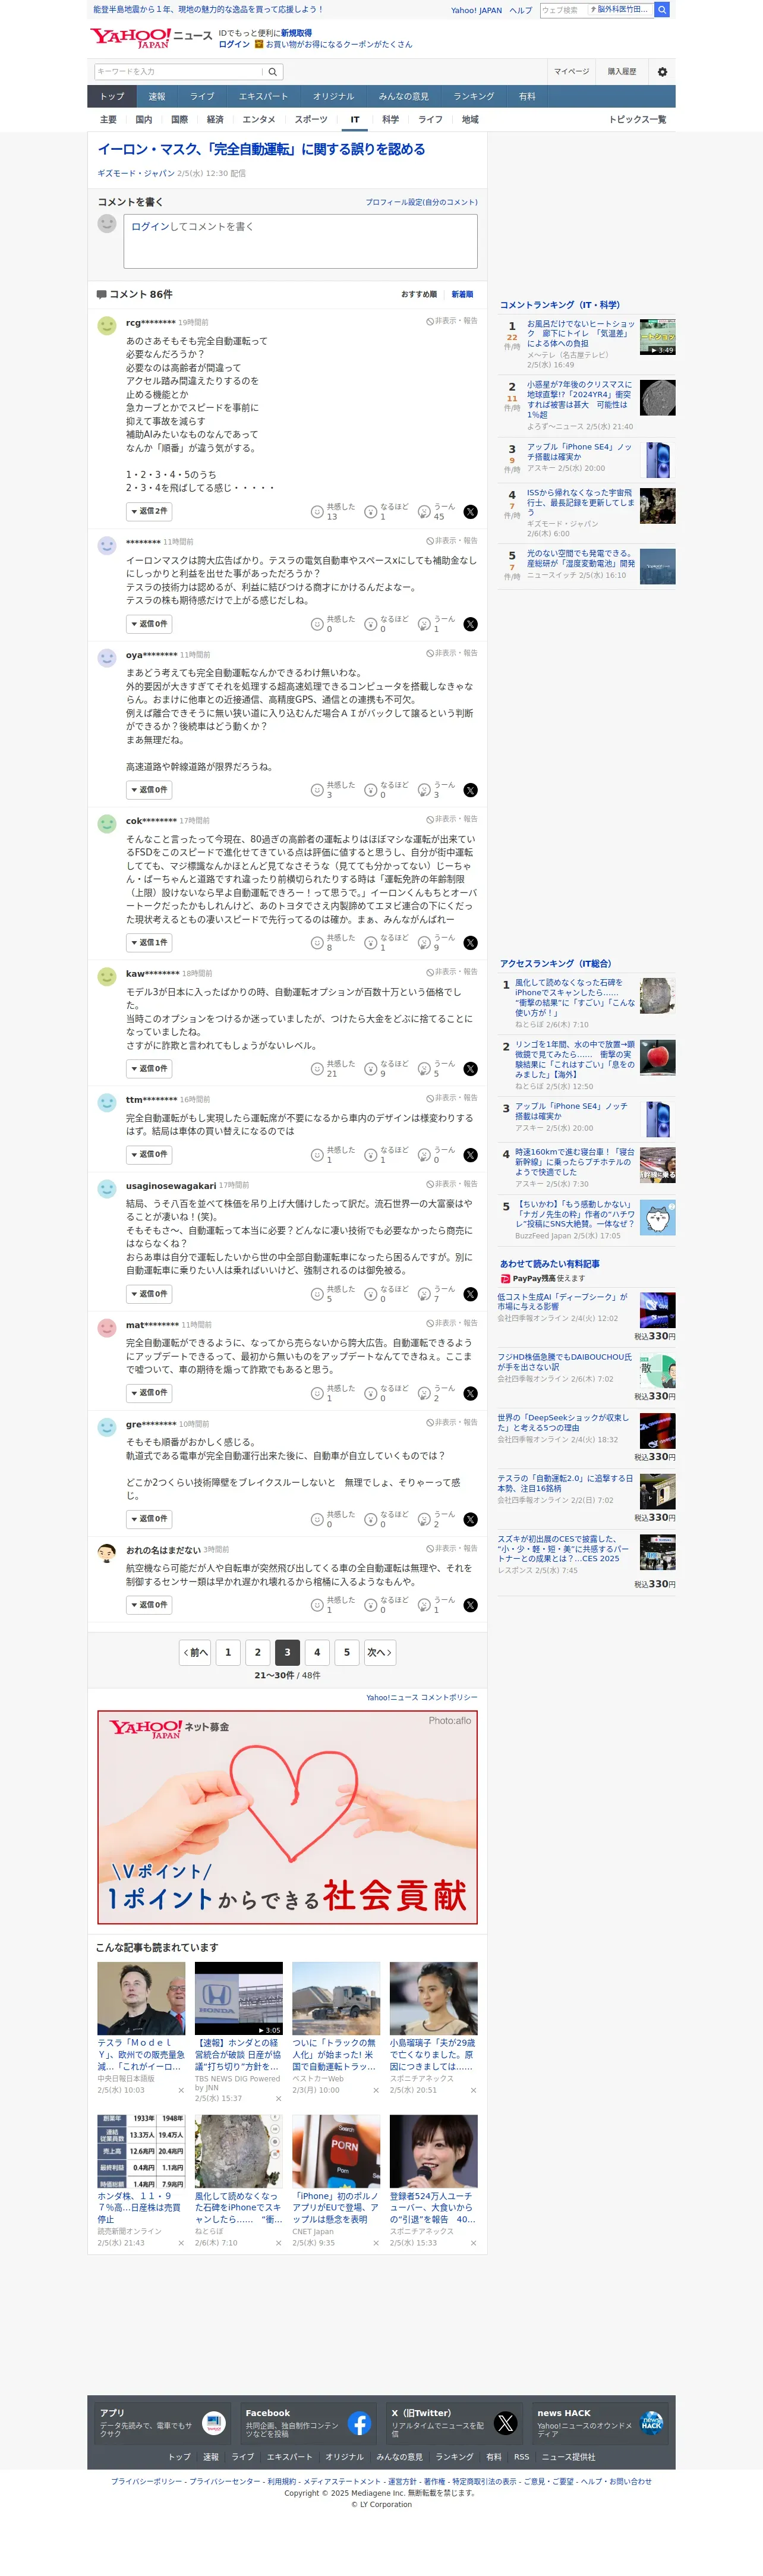763x2576 pixels.
Task: Expand 返信0件 on mat's comment
Action: pyautogui.click(x=149, y=1393)
